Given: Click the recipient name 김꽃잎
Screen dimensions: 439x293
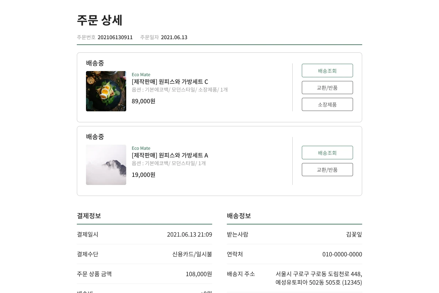Looking at the screenshot, I should [x=354, y=234].
